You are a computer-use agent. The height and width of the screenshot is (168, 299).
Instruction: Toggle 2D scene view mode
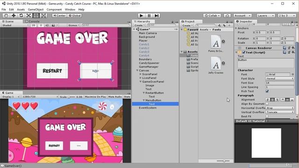[x=34, y=25]
